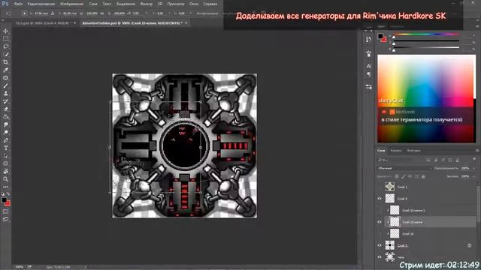The image size is (481, 270).
Task: Toggle the link width and height icon
Action: coord(101,13)
